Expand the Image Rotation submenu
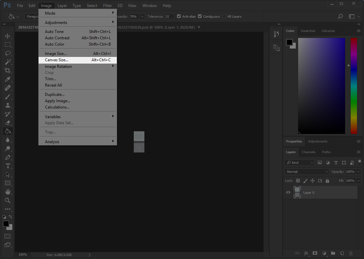 [x=78, y=67]
